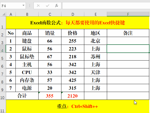
Task: Click the '重点：Ctrl+Shift++' note cell
Action: coord(78,106)
